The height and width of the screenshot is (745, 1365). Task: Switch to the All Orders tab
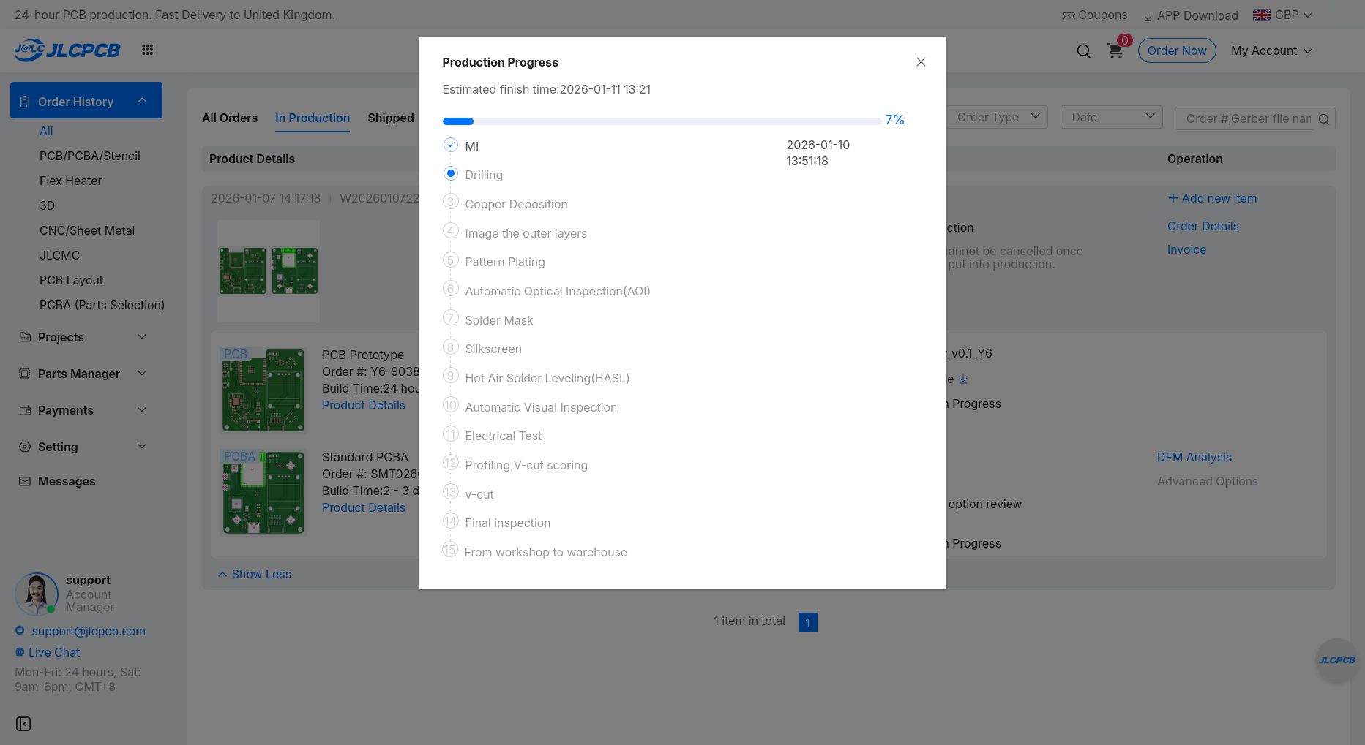point(230,118)
